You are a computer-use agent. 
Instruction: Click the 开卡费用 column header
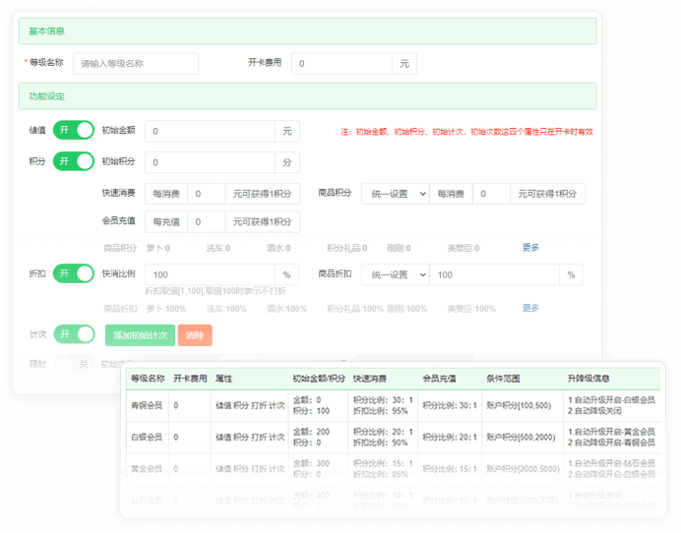[x=190, y=379]
